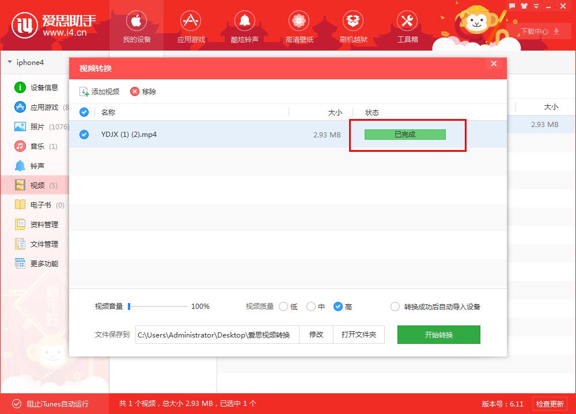This screenshot has height=414, width=576.
Task: Open the 刷机越狱 jailbreak tool
Action: (353, 26)
